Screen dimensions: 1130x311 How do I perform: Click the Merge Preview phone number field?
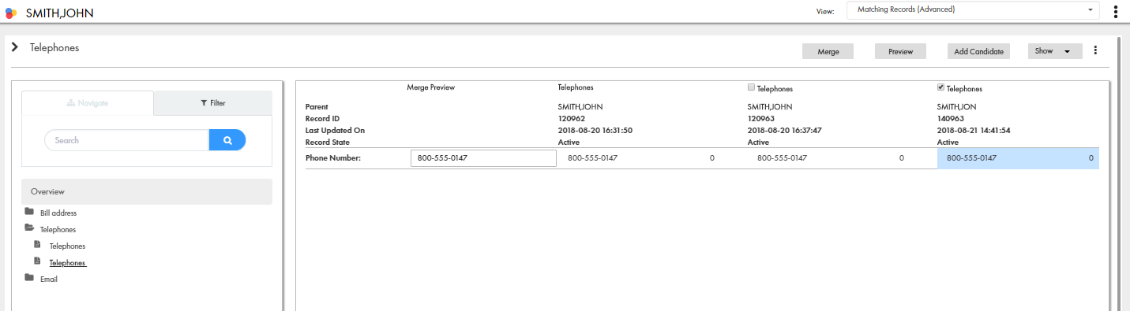[483, 158]
